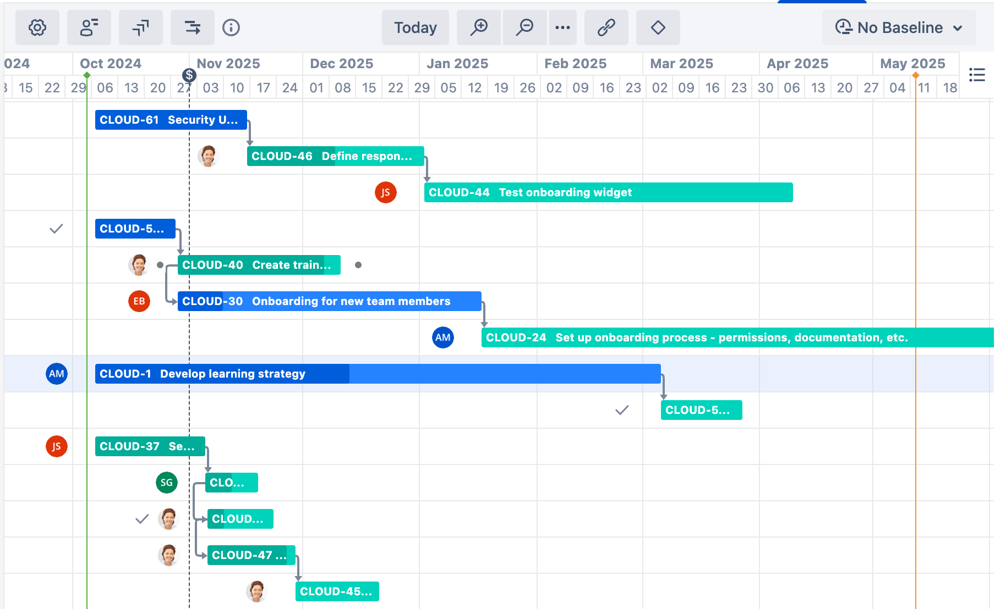Select the create dependency link icon

pos(606,27)
